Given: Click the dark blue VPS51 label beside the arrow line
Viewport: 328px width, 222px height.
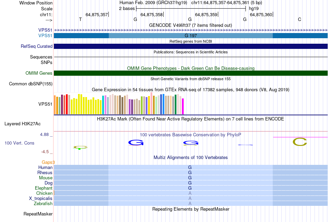Looking at the screenshot, I should click(45, 30).
